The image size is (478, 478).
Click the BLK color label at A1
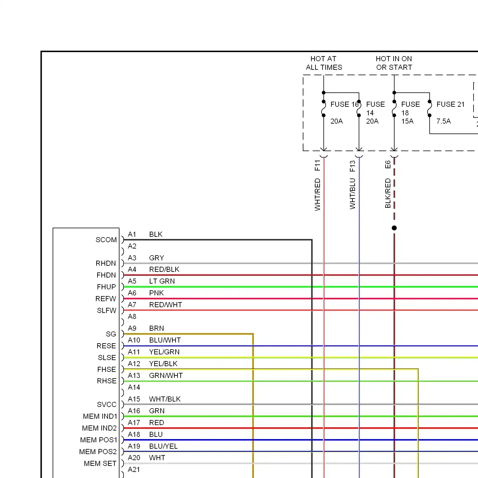[156, 234]
